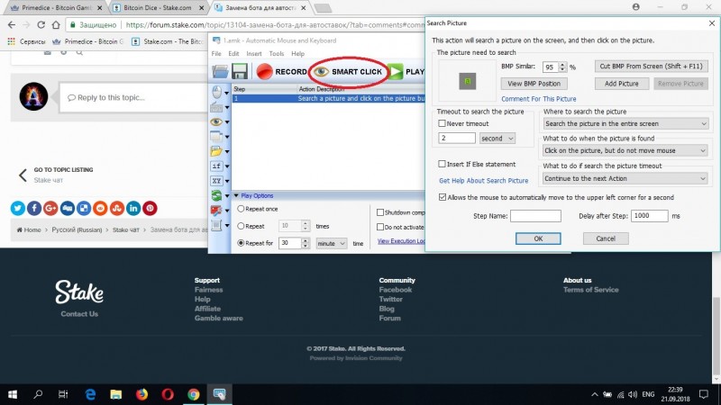Switch to Bitcoin Dice - Stake.com tab
Screen dimensions: 721x405
[157, 8]
